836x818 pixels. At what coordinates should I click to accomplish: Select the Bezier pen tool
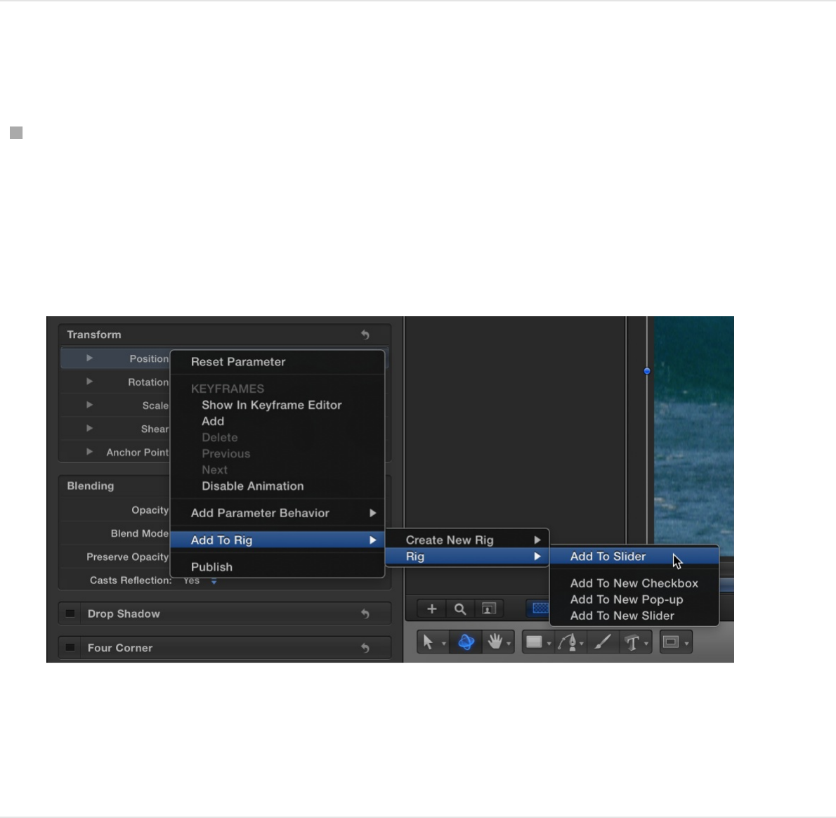click(568, 642)
